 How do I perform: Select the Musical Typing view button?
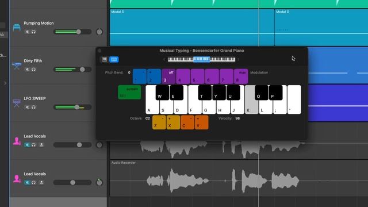[x=114, y=60]
